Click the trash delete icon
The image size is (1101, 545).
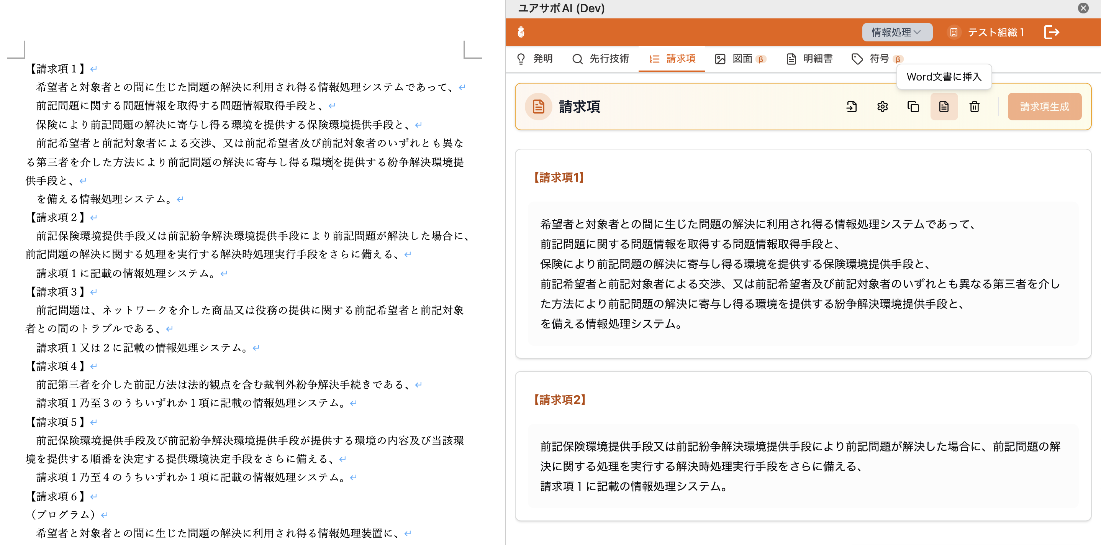pos(974,107)
